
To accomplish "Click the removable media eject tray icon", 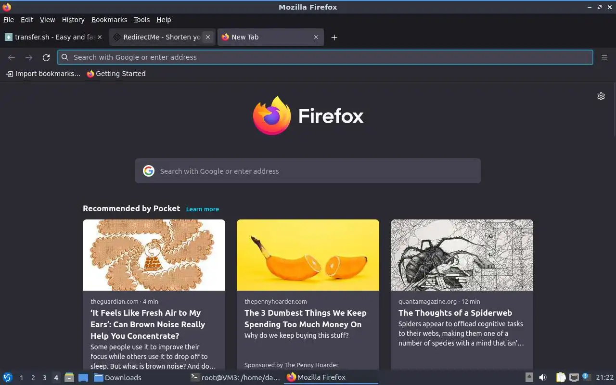I will (x=529, y=378).
